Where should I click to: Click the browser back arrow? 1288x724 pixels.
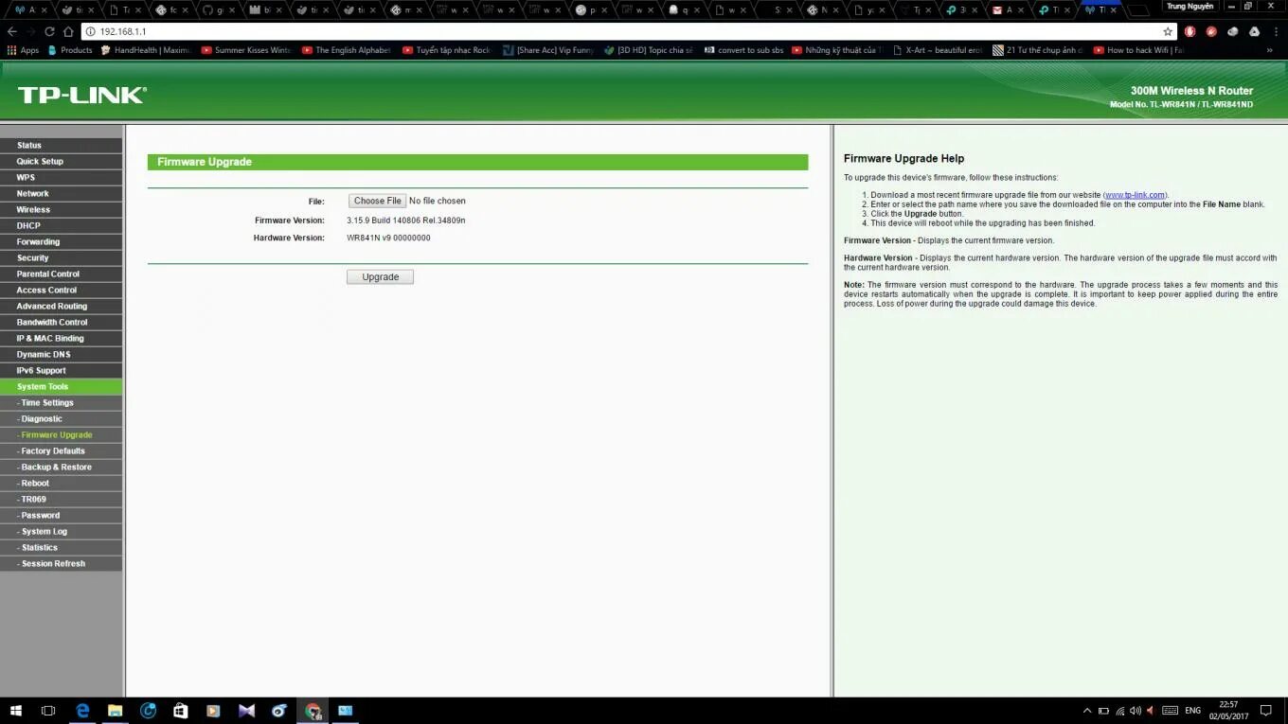pos(11,31)
